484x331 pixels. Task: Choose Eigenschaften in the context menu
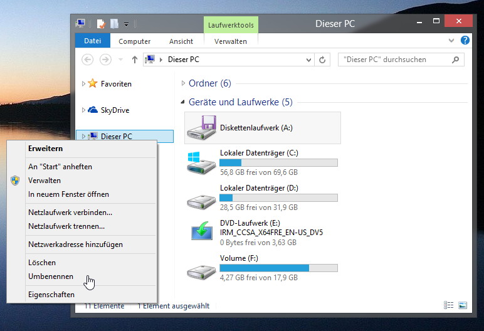(x=82, y=295)
